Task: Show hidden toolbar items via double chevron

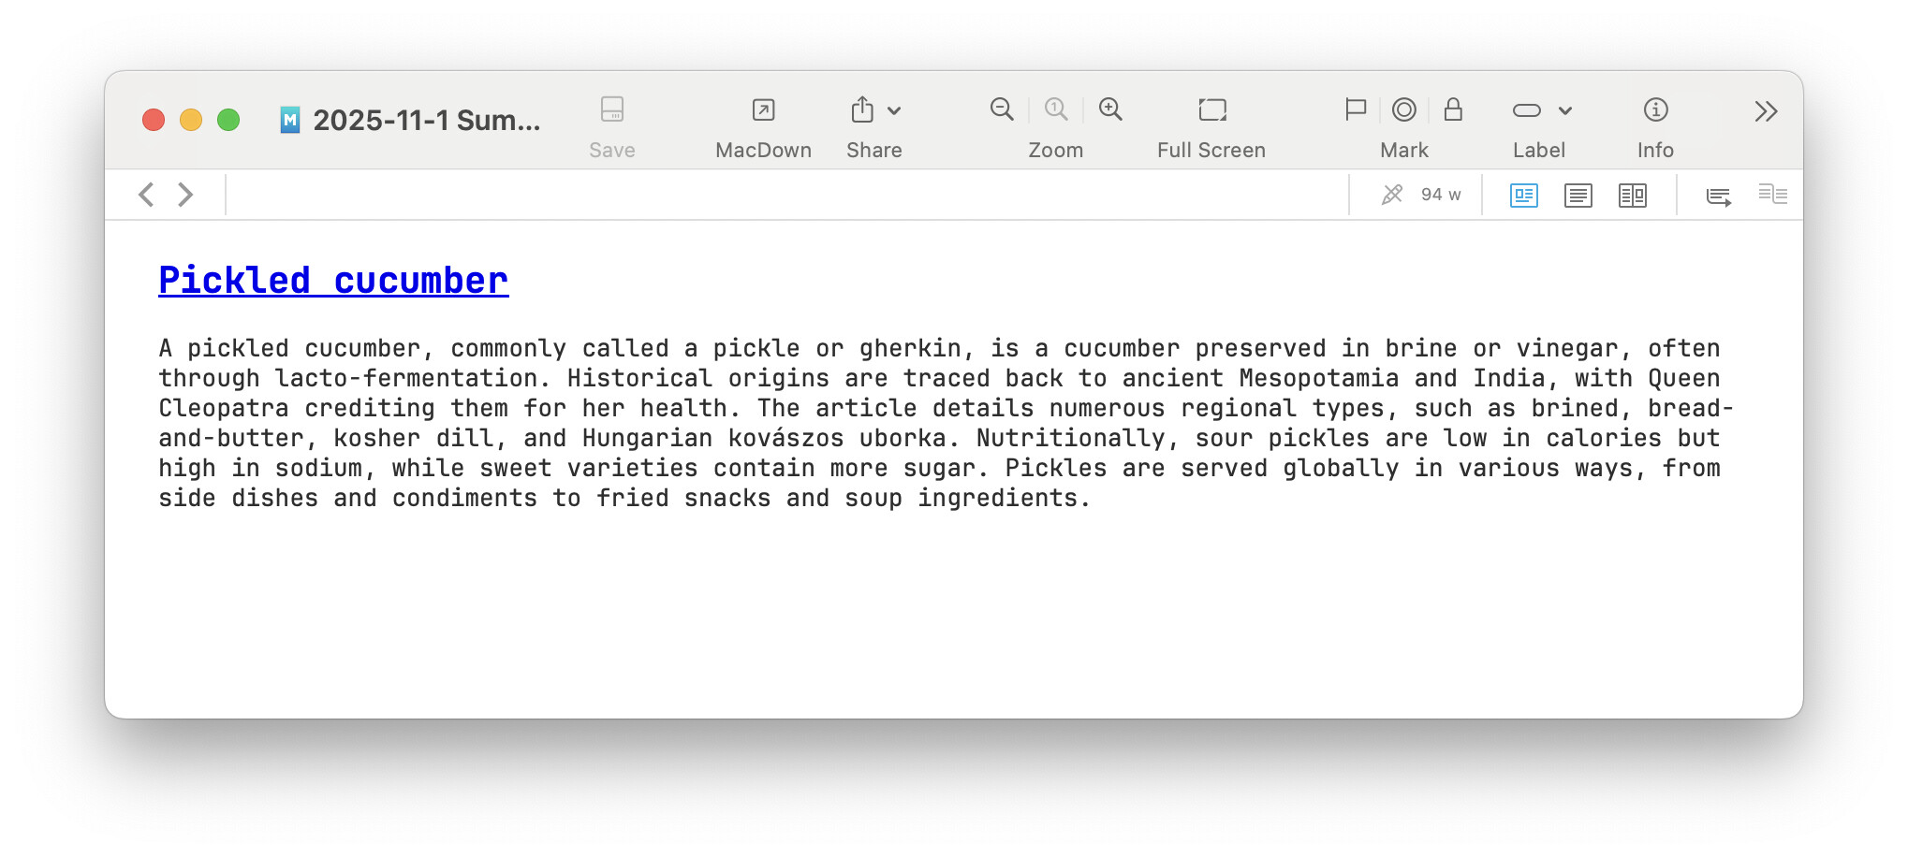Action: 1766,112
